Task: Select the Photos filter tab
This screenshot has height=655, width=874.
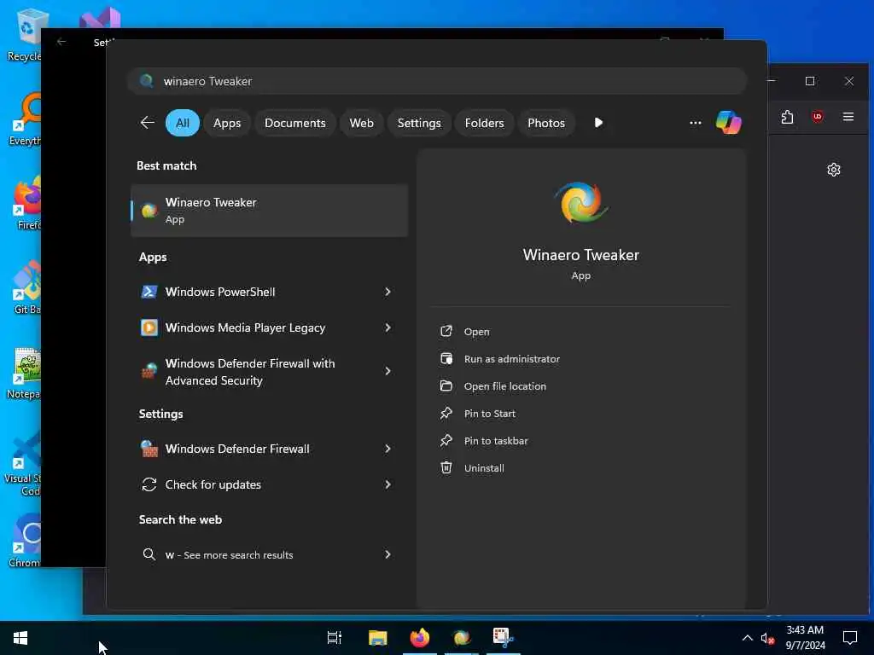Action: pos(546,123)
